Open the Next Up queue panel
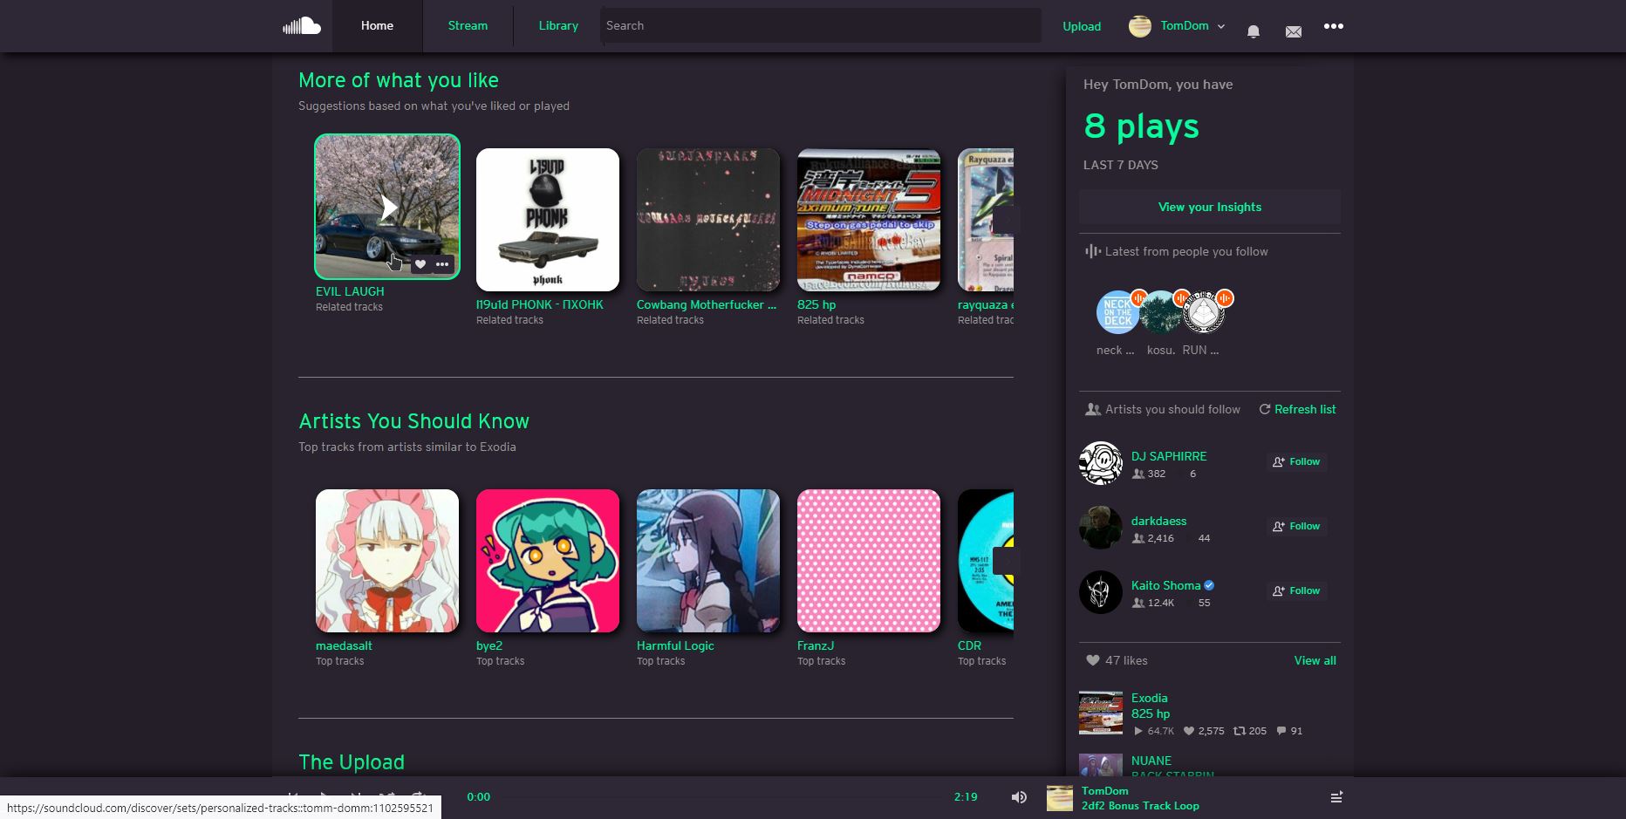This screenshot has height=819, width=1626. pyautogui.click(x=1336, y=797)
